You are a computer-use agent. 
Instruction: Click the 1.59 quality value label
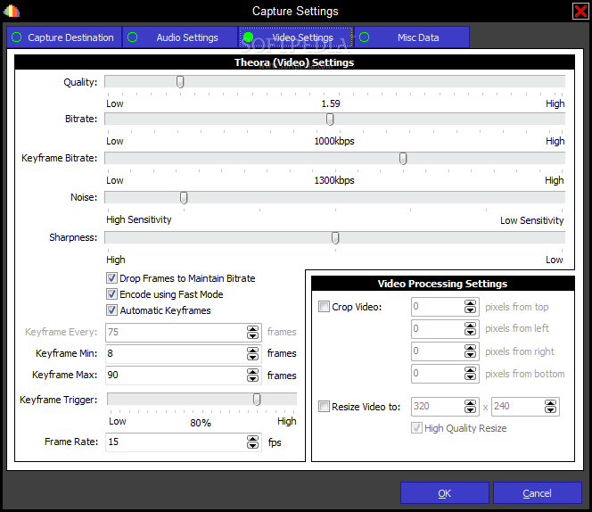(x=331, y=103)
